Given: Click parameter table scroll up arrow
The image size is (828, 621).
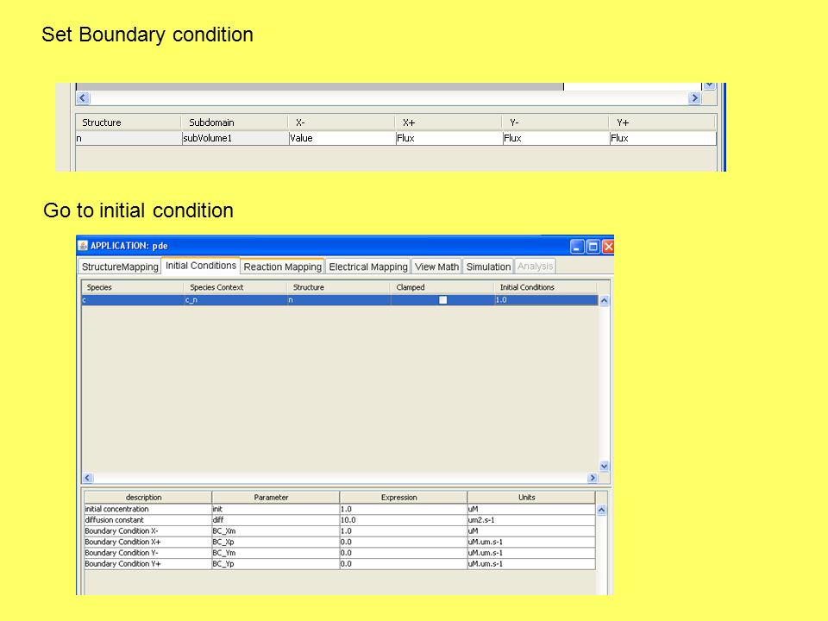Looking at the screenshot, I should point(601,510).
